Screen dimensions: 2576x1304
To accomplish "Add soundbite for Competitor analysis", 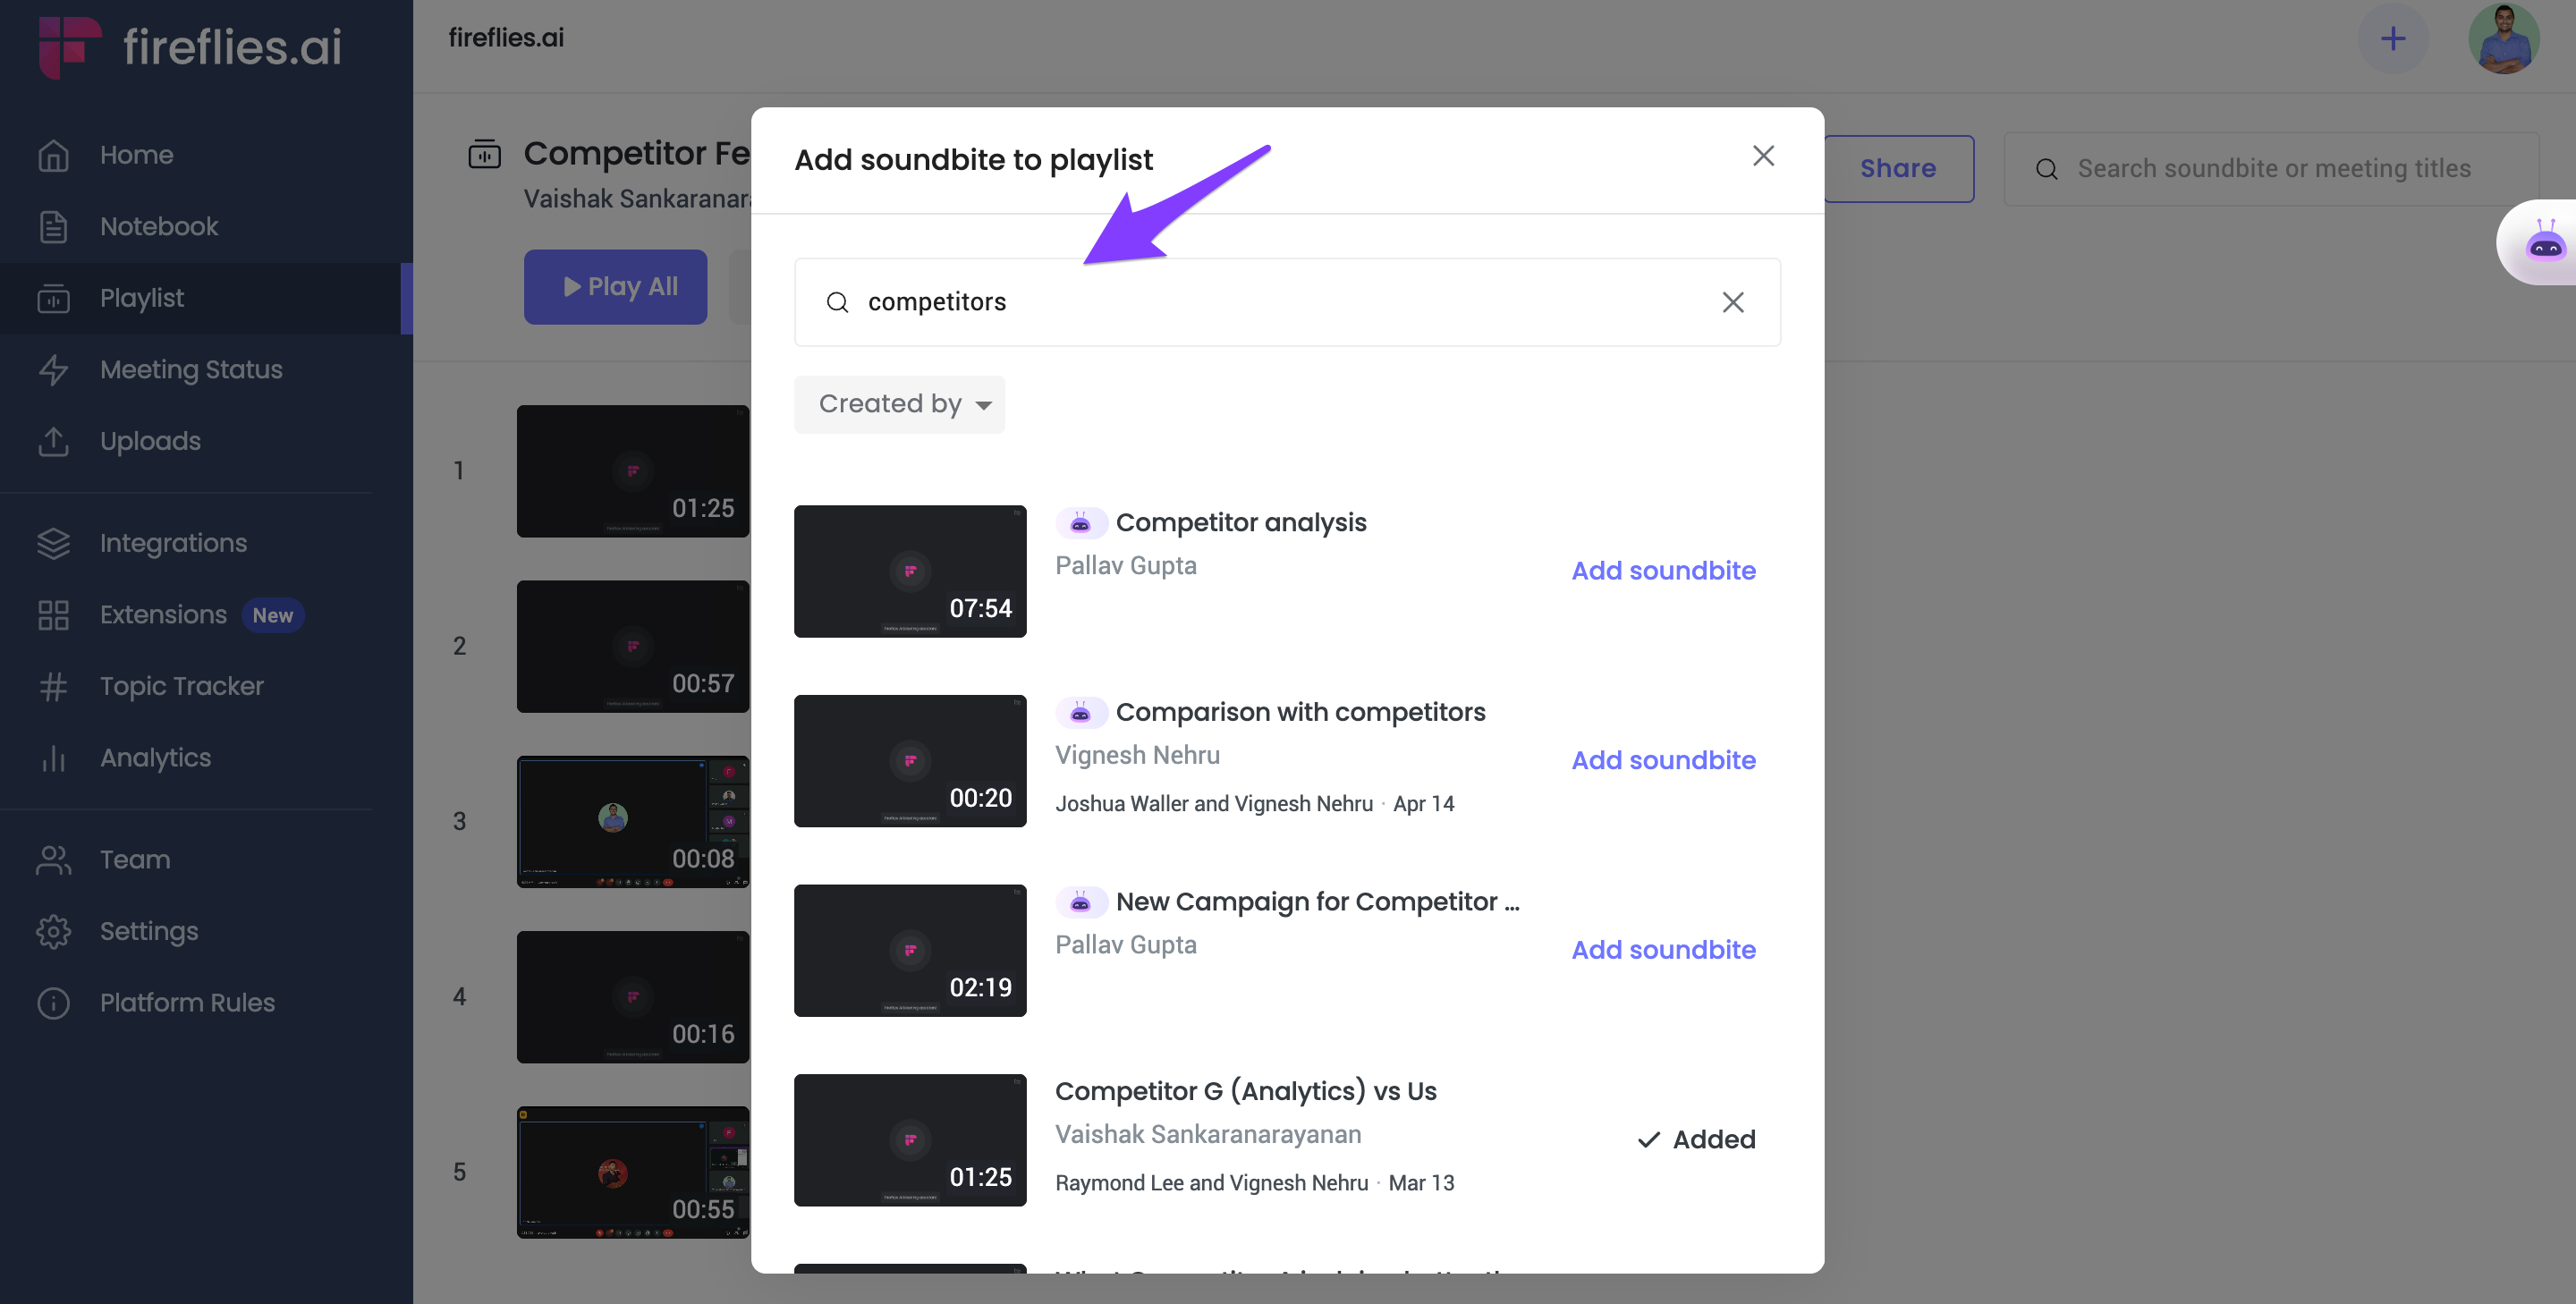I will tap(1663, 570).
